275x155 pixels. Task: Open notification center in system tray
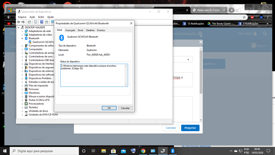point(268,151)
